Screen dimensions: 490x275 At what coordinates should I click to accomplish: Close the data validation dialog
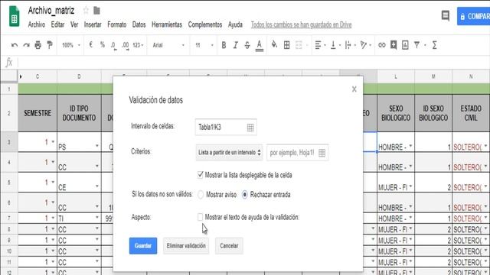(354, 89)
